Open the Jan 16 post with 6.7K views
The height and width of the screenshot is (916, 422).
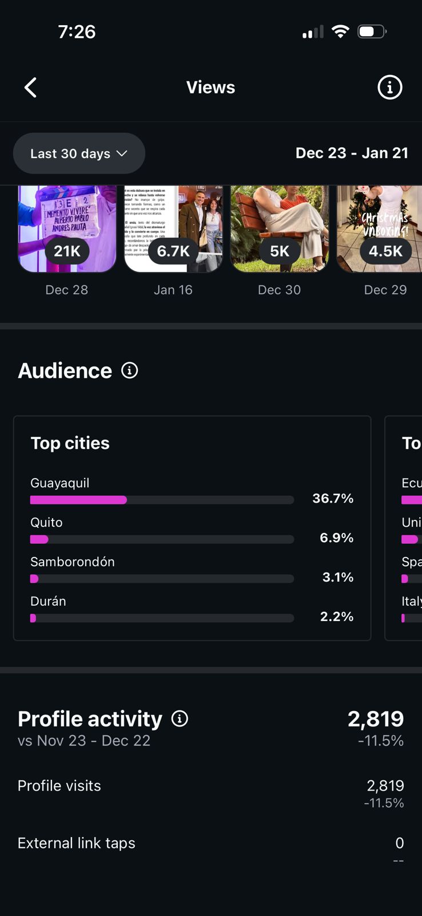[x=173, y=229]
